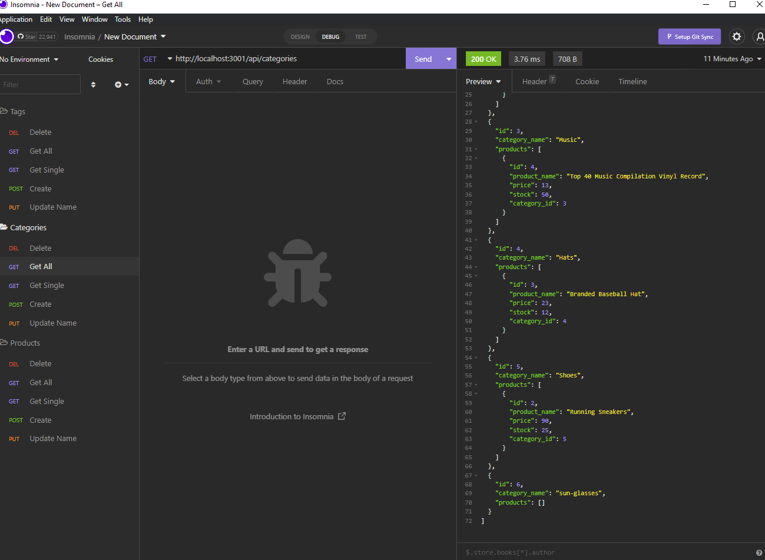Open the Query tab
Screen dimensions: 765x560
(253, 82)
